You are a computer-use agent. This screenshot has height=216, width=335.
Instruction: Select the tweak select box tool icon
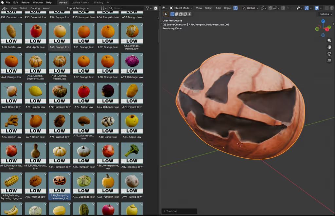point(166,14)
